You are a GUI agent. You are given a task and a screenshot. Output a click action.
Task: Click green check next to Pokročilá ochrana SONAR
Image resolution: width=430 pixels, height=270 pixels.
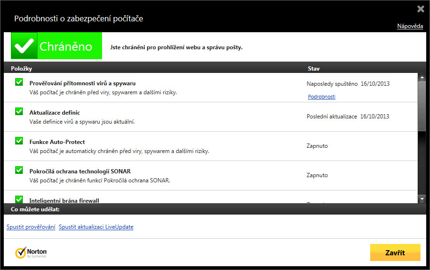[19, 170]
